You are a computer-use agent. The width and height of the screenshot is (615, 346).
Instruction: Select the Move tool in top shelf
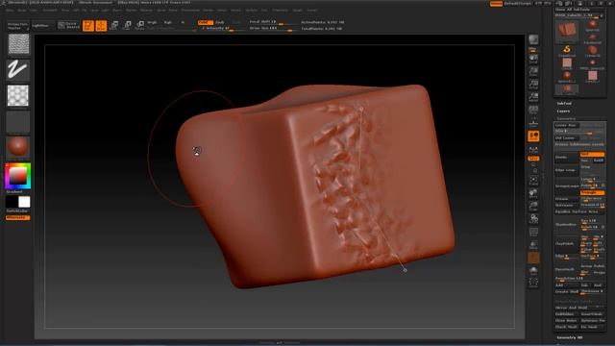[x=114, y=26]
